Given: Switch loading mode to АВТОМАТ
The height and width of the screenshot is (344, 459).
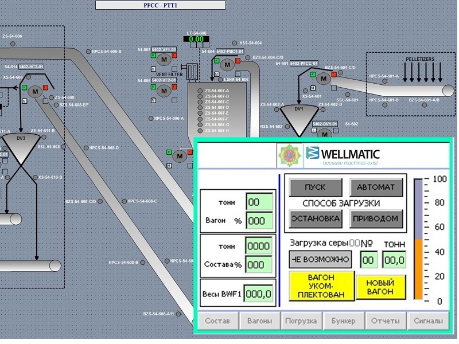Looking at the screenshot, I should pos(376,187).
